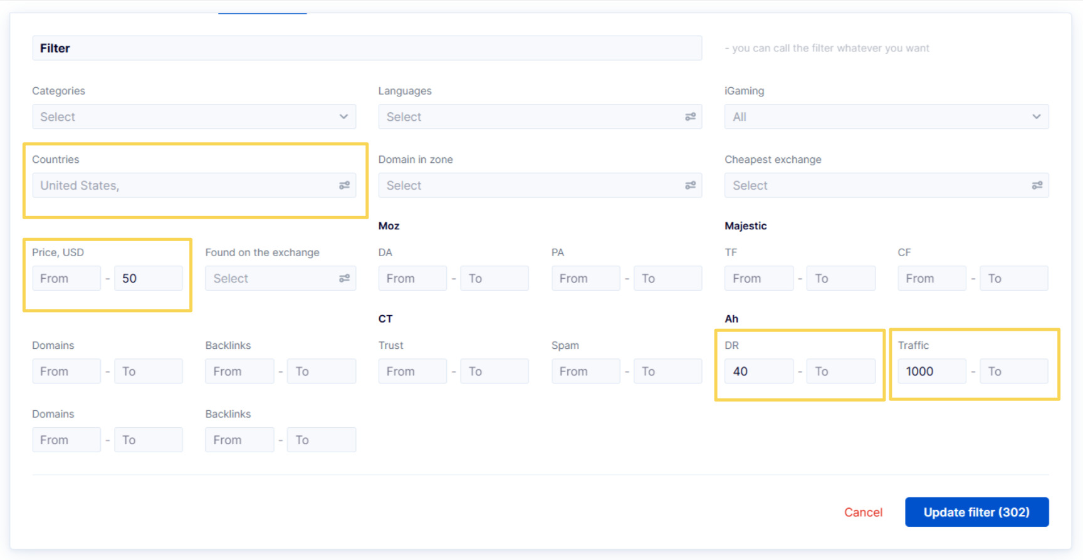Click the Spam From field
The width and height of the screenshot is (1083, 560).
pos(585,371)
